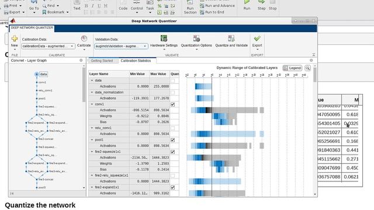Open Calibration Data dropdown

48,46
